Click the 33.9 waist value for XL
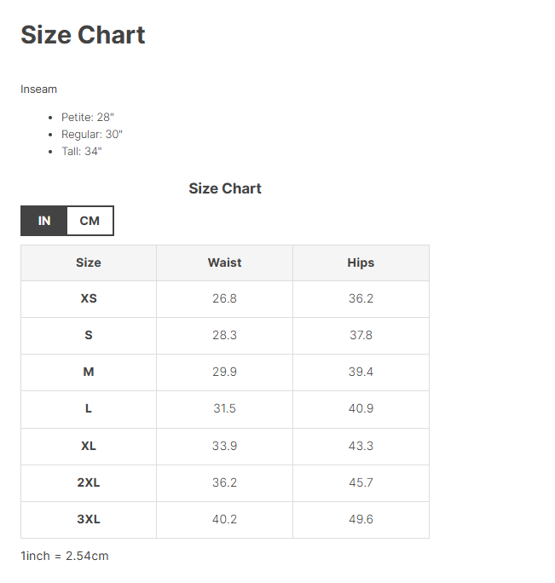555x583 pixels. pos(224,446)
